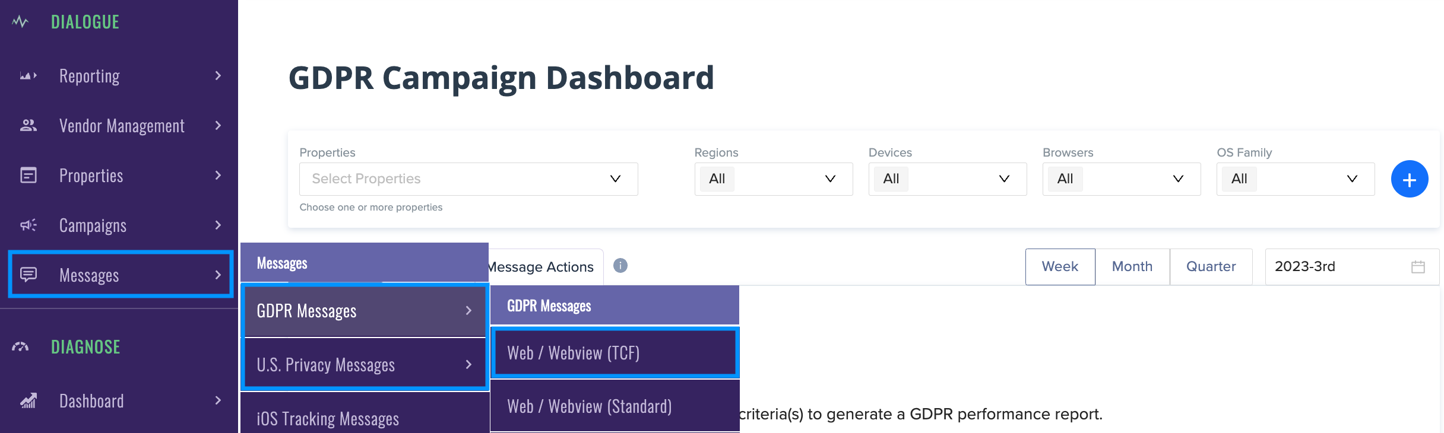Open U.S. Privacy Messages submenu

pos(365,364)
